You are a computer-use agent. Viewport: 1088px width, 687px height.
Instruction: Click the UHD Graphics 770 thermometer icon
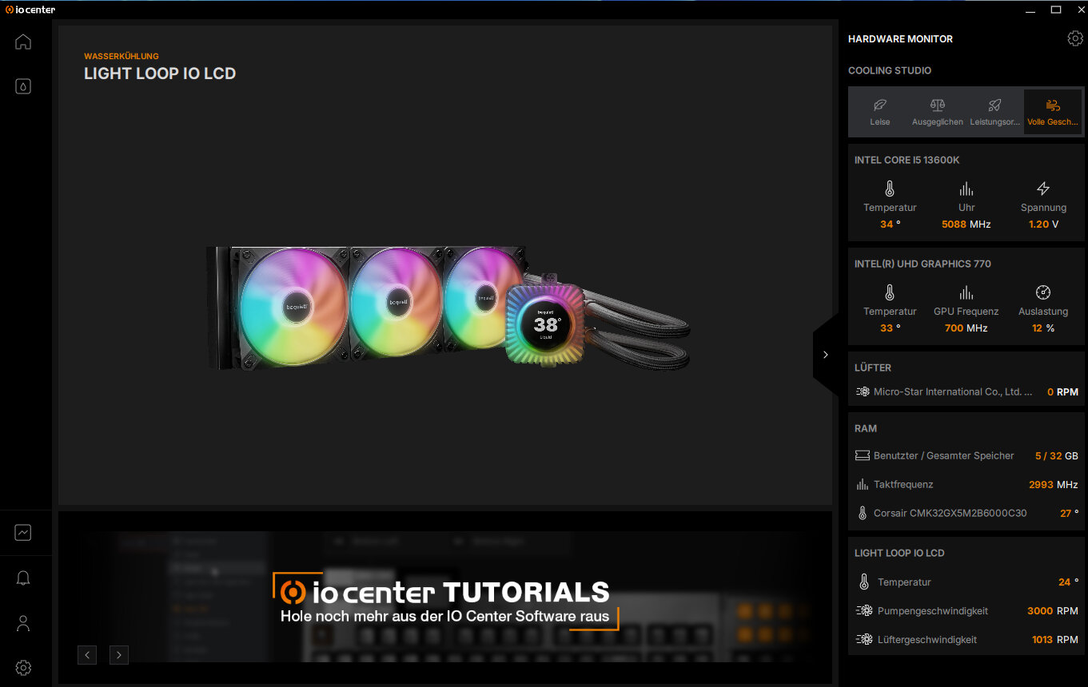[890, 293]
